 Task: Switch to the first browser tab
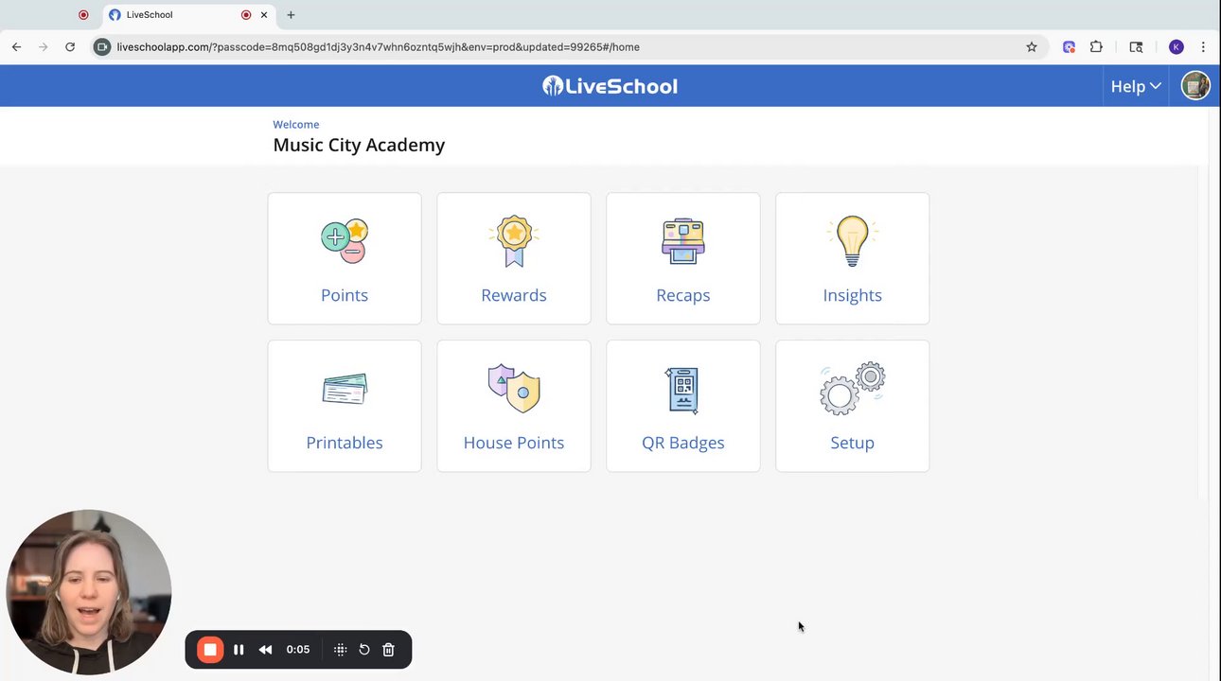coord(83,15)
